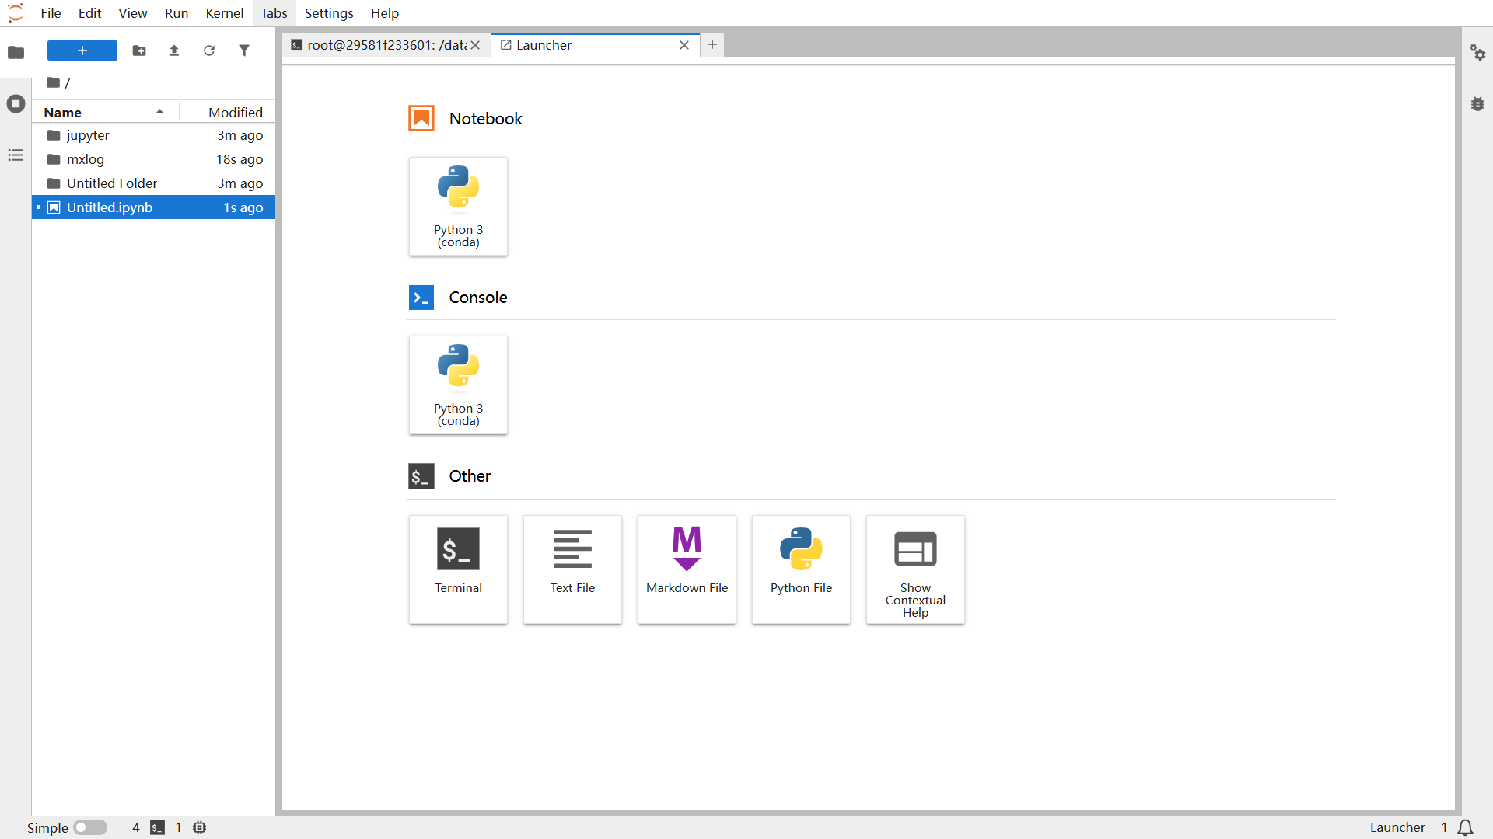1493x839 pixels.
Task: Open notifications bell in status bar
Action: (1465, 827)
